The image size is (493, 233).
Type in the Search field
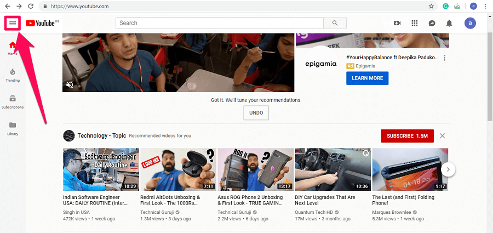[219, 23]
